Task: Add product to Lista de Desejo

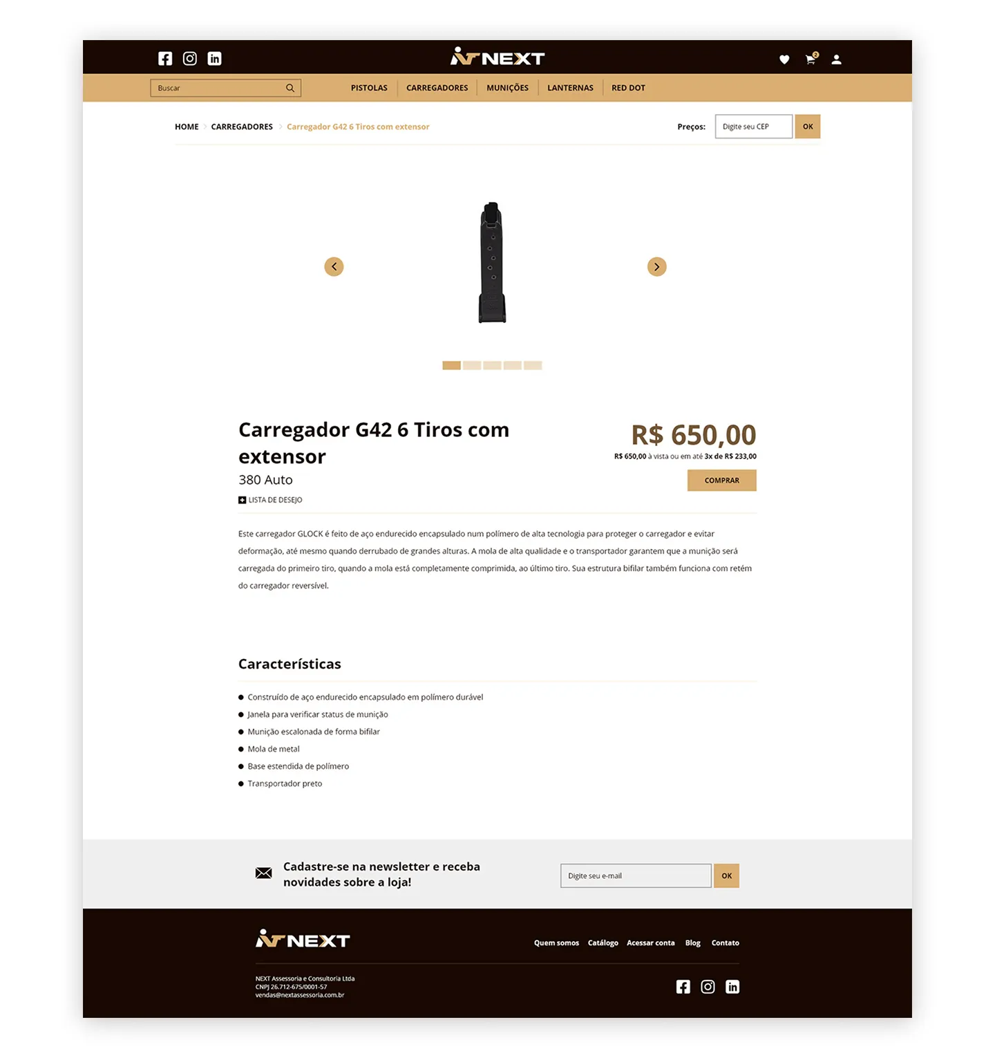Action: [270, 500]
